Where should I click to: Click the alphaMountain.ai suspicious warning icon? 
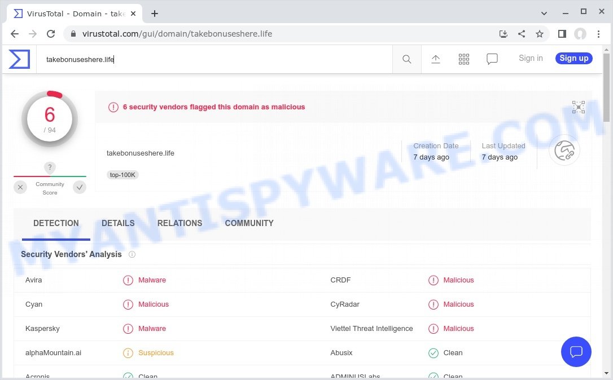pyautogui.click(x=128, y=353)
